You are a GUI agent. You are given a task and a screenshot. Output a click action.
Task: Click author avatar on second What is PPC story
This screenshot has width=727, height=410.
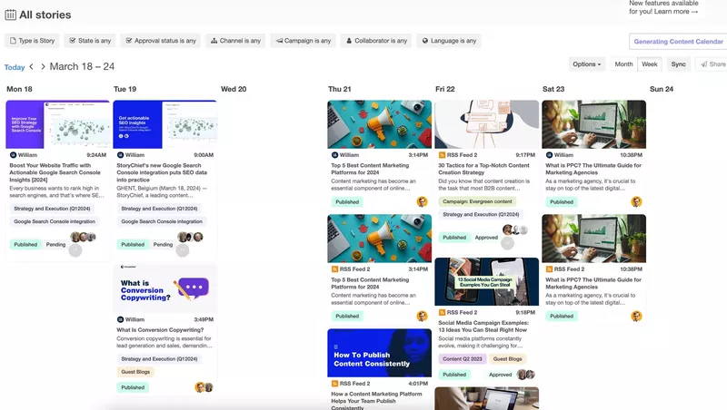[637, 316]
